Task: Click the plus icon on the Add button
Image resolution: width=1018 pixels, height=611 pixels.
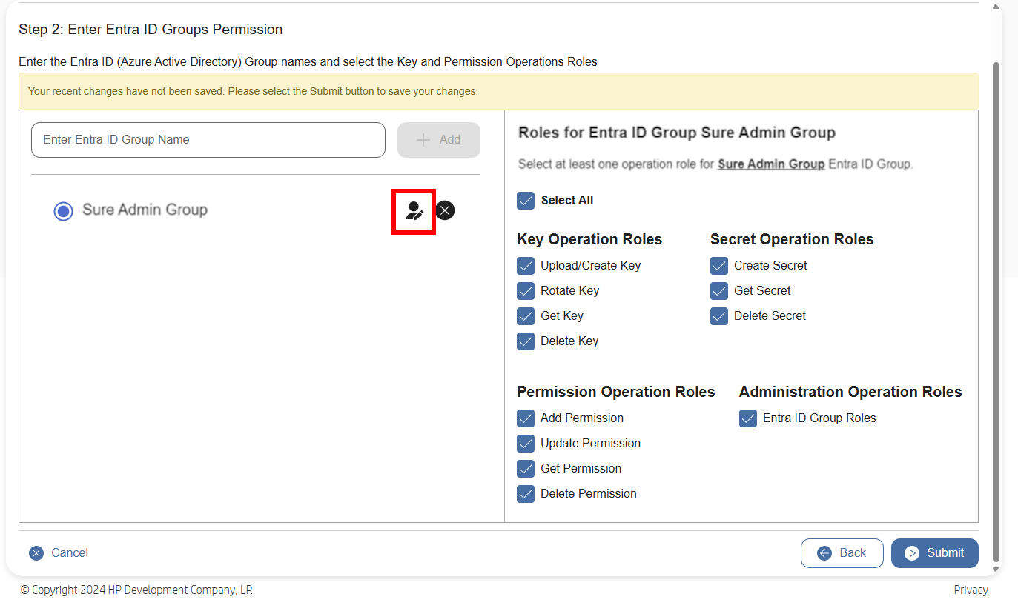Action: [x=425, y=140]
